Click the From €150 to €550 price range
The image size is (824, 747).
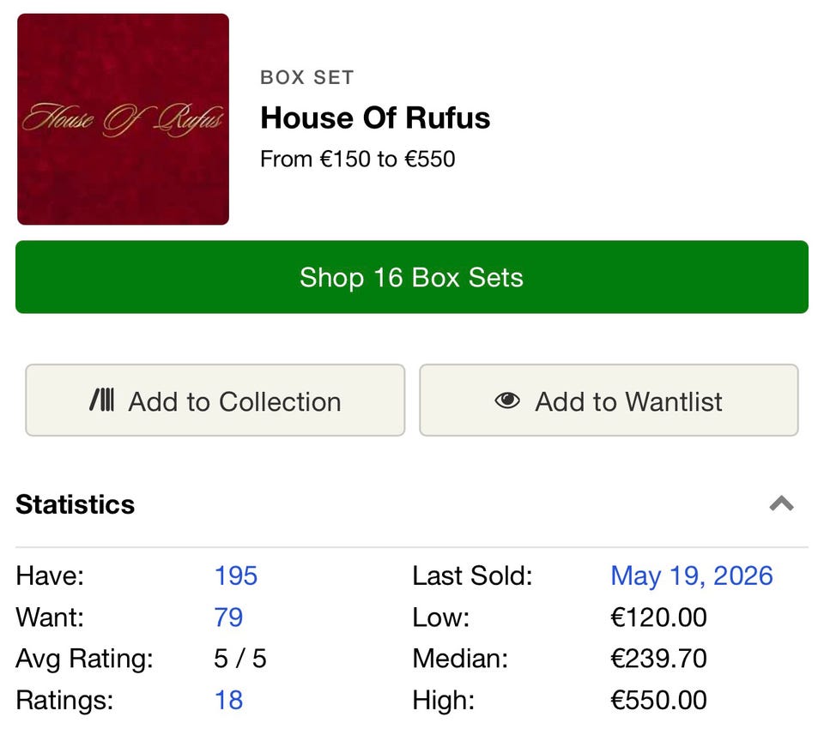(357, 159)
